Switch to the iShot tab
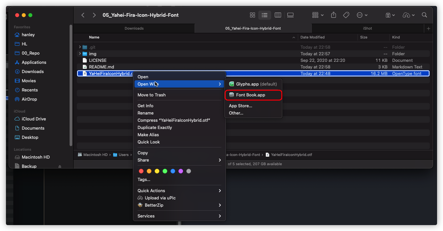Image resolution: width=443 pixels, height=231 pixels. click(367, 28)
